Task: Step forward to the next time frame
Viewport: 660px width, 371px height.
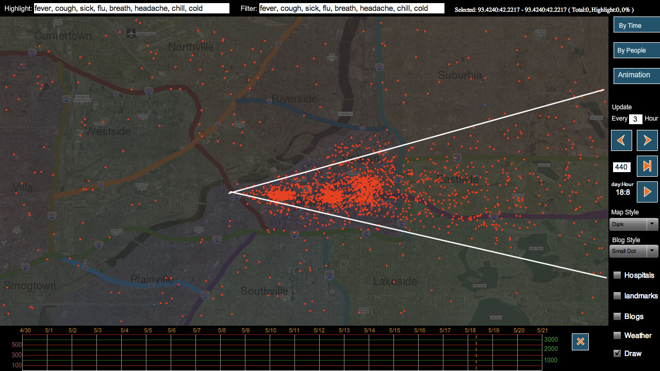Action: [x=647, y=140]
